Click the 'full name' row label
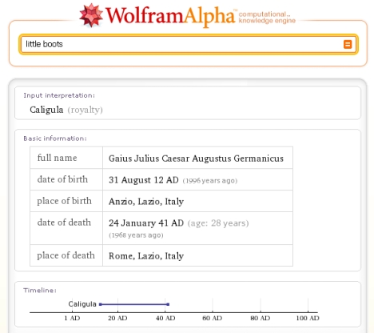 (57, 158)
